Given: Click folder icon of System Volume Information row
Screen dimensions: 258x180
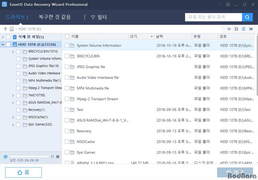Looking at the screenshot, I should click(x=72, y=46).
